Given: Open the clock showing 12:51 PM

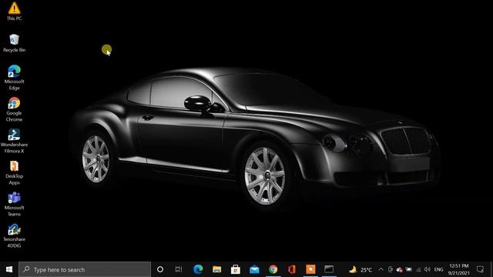Looking at the screenshot, I should point(459,269).
